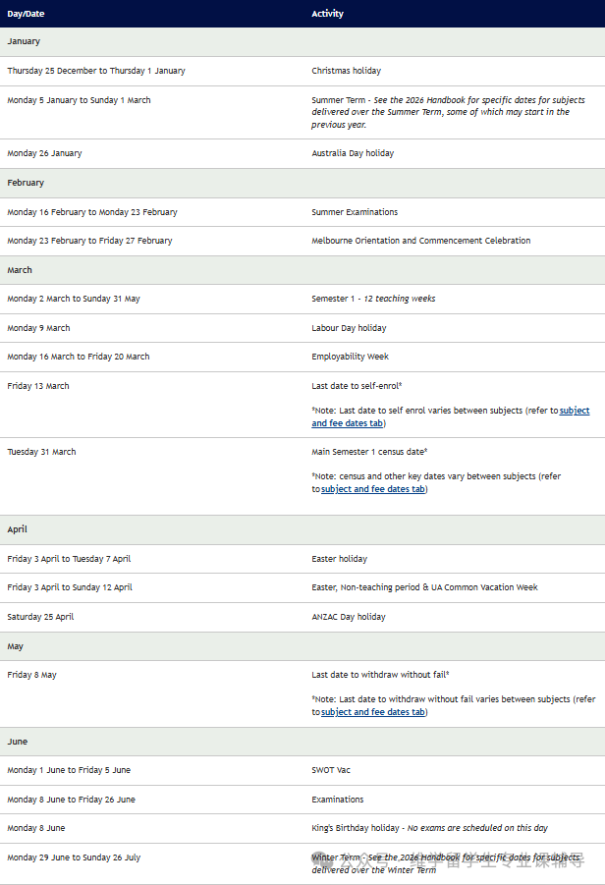
Task: Click 'Monday 8 June to Friday 26 June'
Action: (x=71, y=800)
